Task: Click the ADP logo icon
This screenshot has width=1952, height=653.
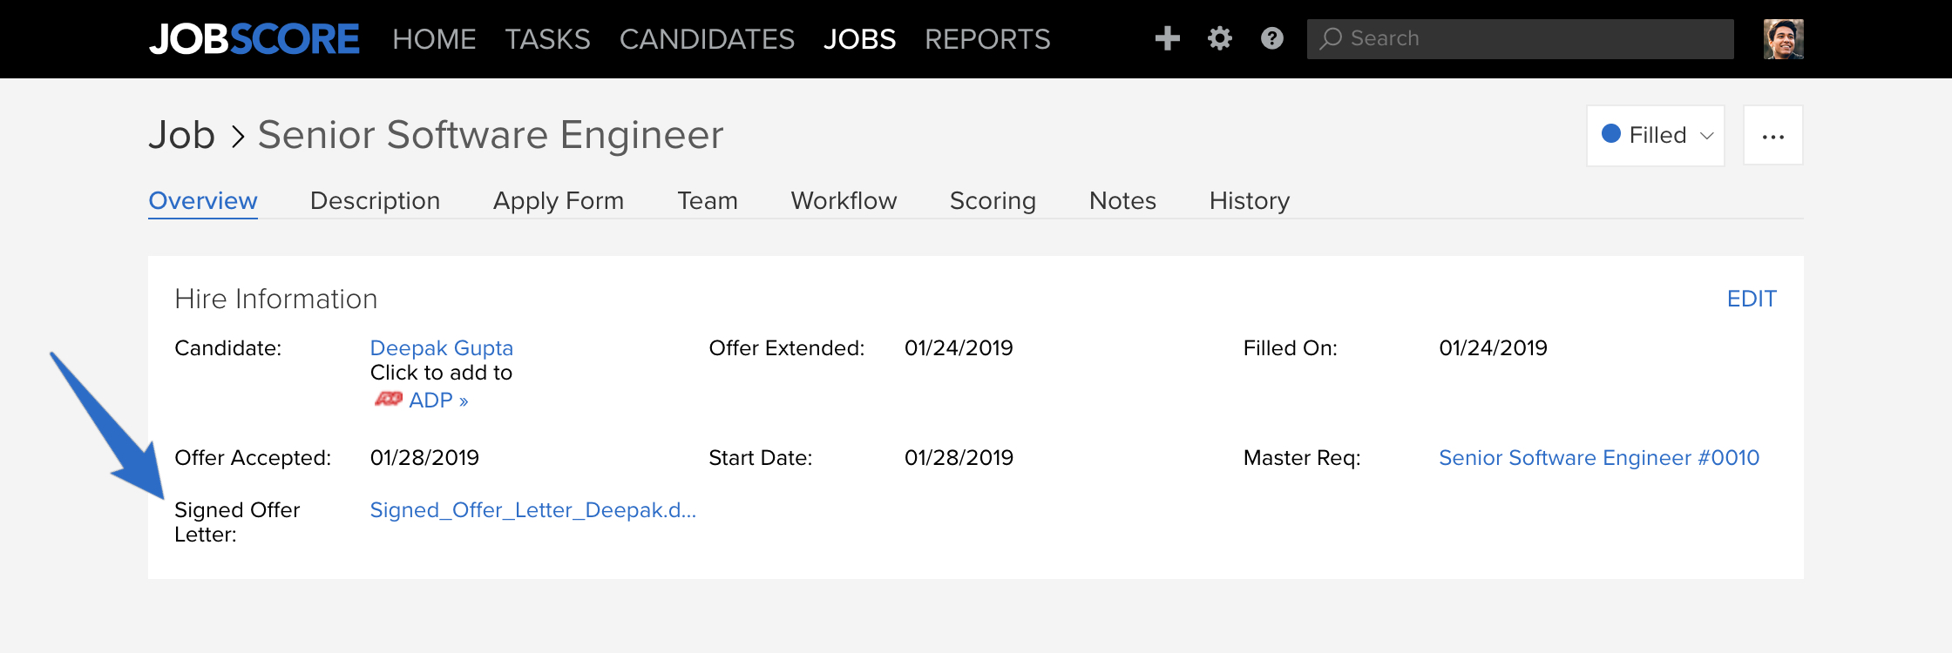Action: tap(388, 399)
